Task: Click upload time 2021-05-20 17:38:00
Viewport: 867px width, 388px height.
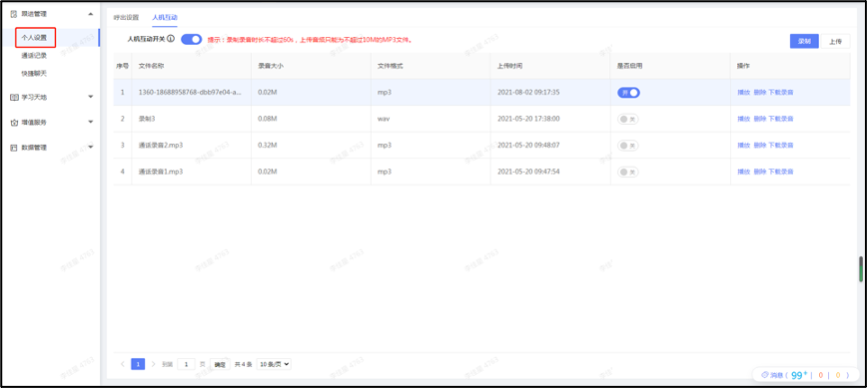Action: coord(528,119)
